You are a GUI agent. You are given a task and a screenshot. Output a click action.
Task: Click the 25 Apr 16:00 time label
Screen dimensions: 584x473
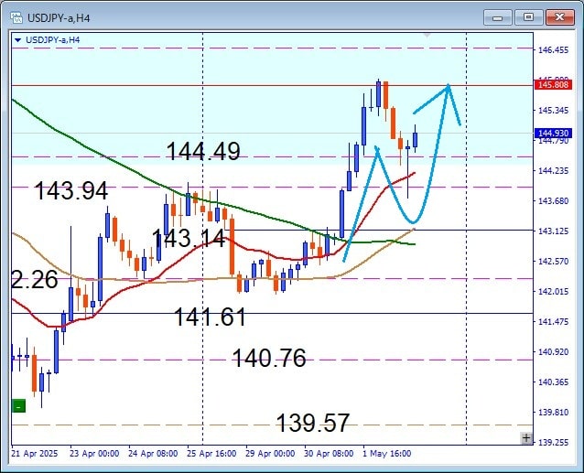click(211, 454)
